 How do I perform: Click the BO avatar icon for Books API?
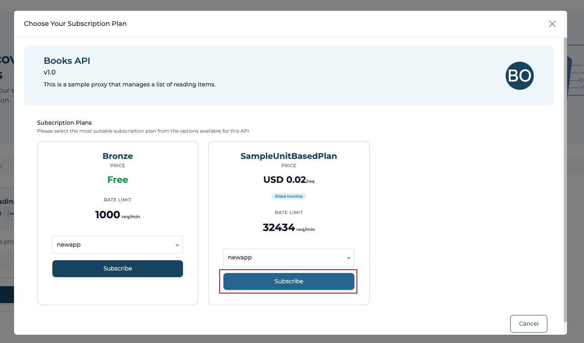tap(520, 76)
